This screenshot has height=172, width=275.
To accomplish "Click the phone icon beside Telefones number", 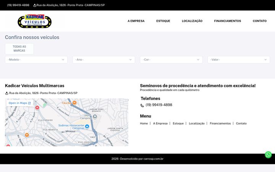I will (x=142, y=105).
